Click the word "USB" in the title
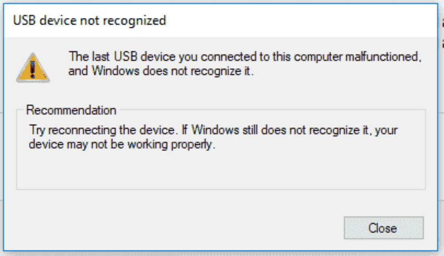 coord(26,21)
